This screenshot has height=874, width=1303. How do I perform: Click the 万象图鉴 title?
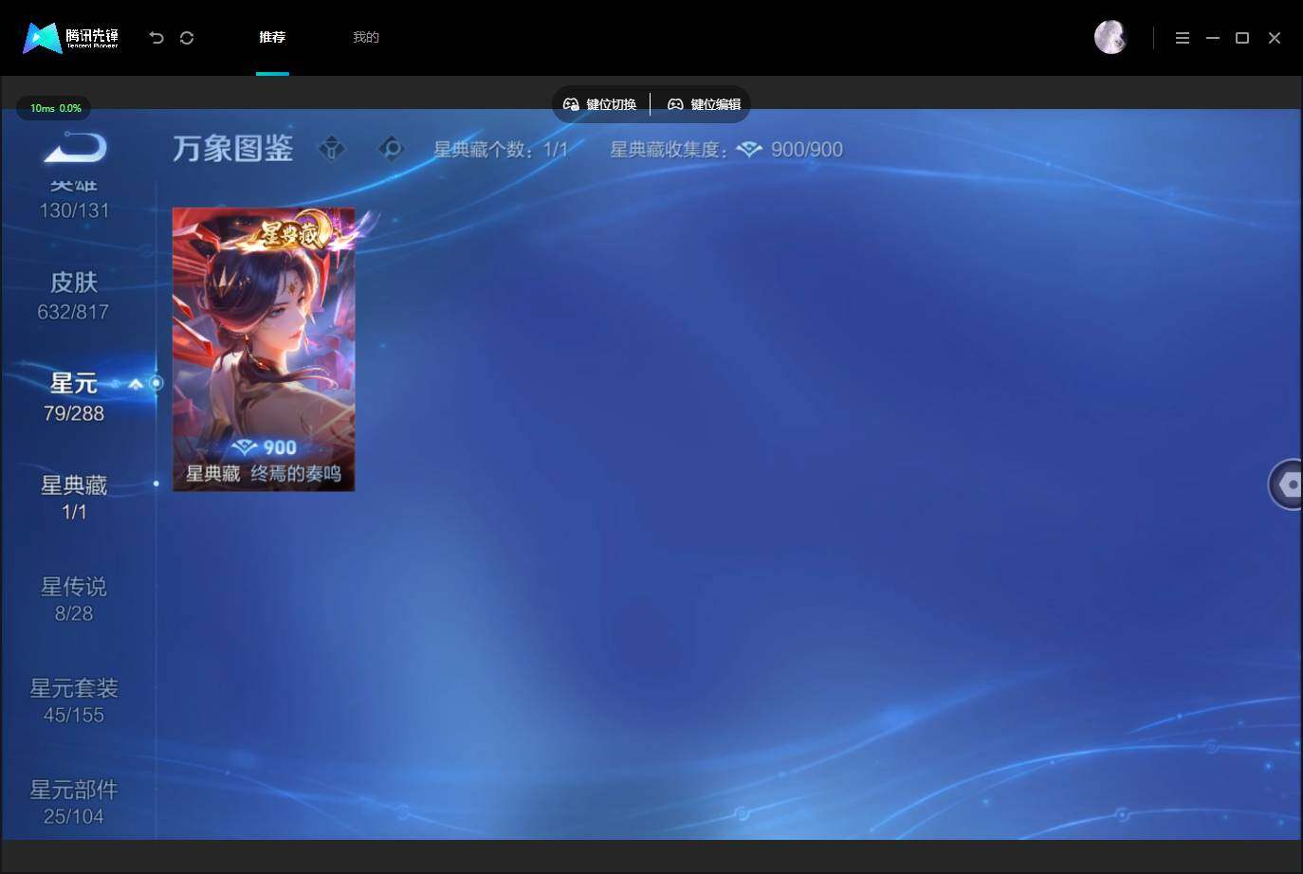pyautogui.click(x=233, y=149)
